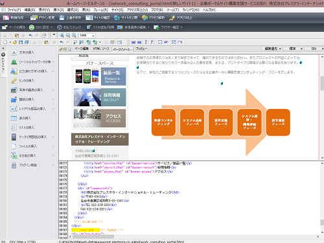The height and width of the screenshot is (243, 324).
Task: Open the 編集優先 dropdown
Action: [272, 49]
